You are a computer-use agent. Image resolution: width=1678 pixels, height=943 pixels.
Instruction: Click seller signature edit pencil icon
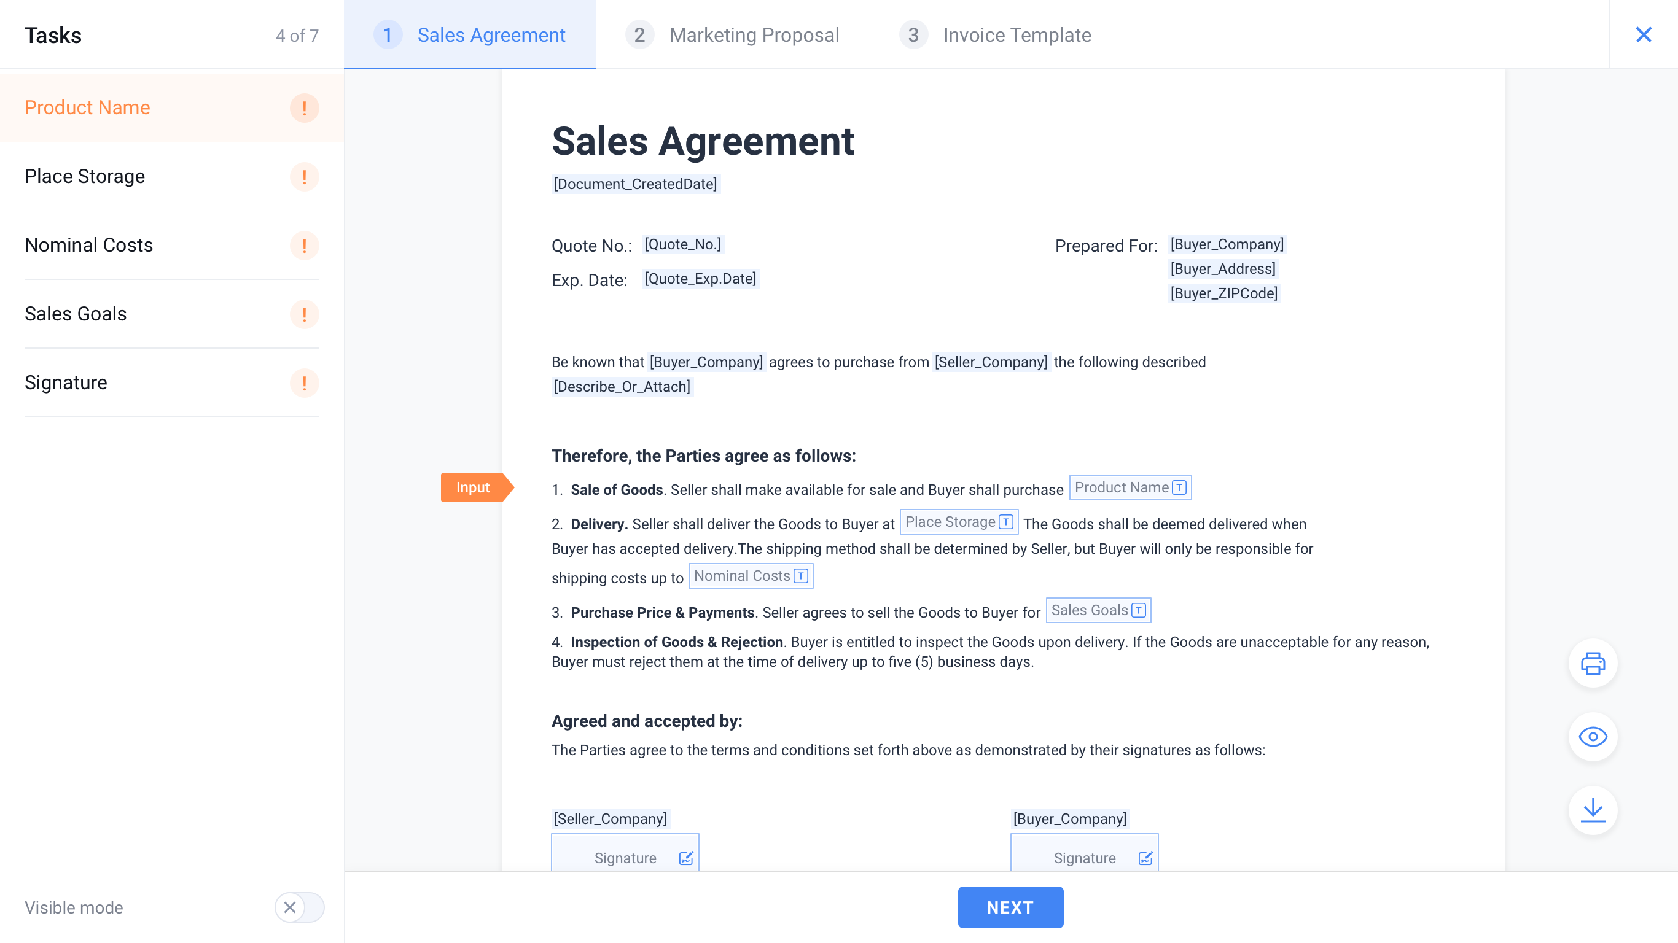click(686, 858)
